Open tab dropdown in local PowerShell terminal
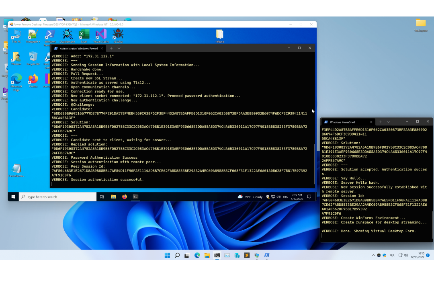Viewport: 434px width, 293px height. (388, 122)
